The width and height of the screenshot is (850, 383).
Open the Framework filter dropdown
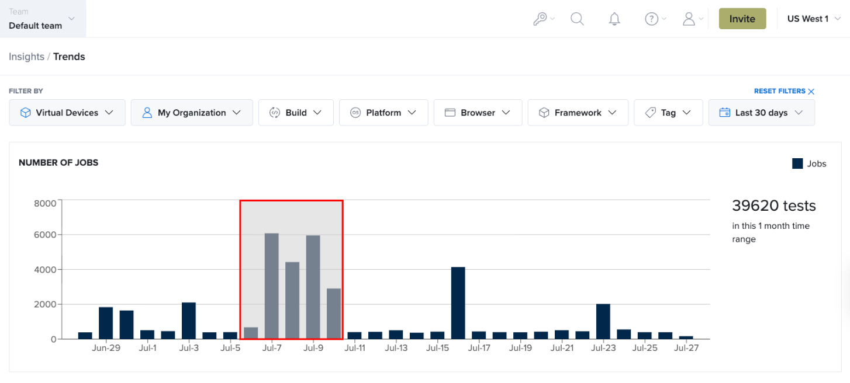[578, 113]
